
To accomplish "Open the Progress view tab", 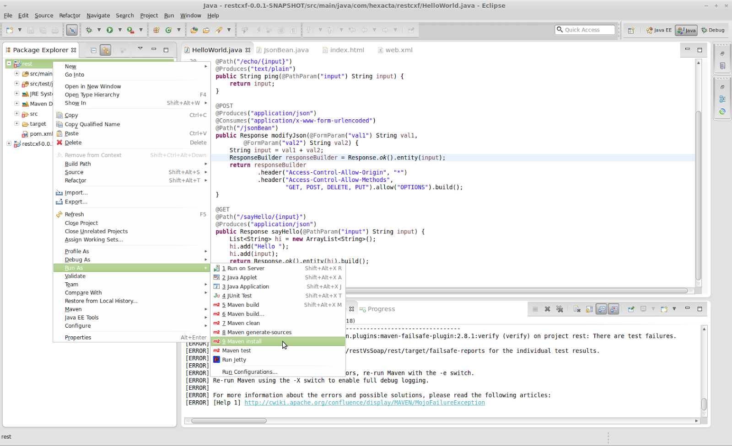I will coord(377,309).
